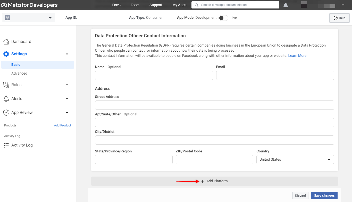Click the App Review shield icon

[6, 113]
